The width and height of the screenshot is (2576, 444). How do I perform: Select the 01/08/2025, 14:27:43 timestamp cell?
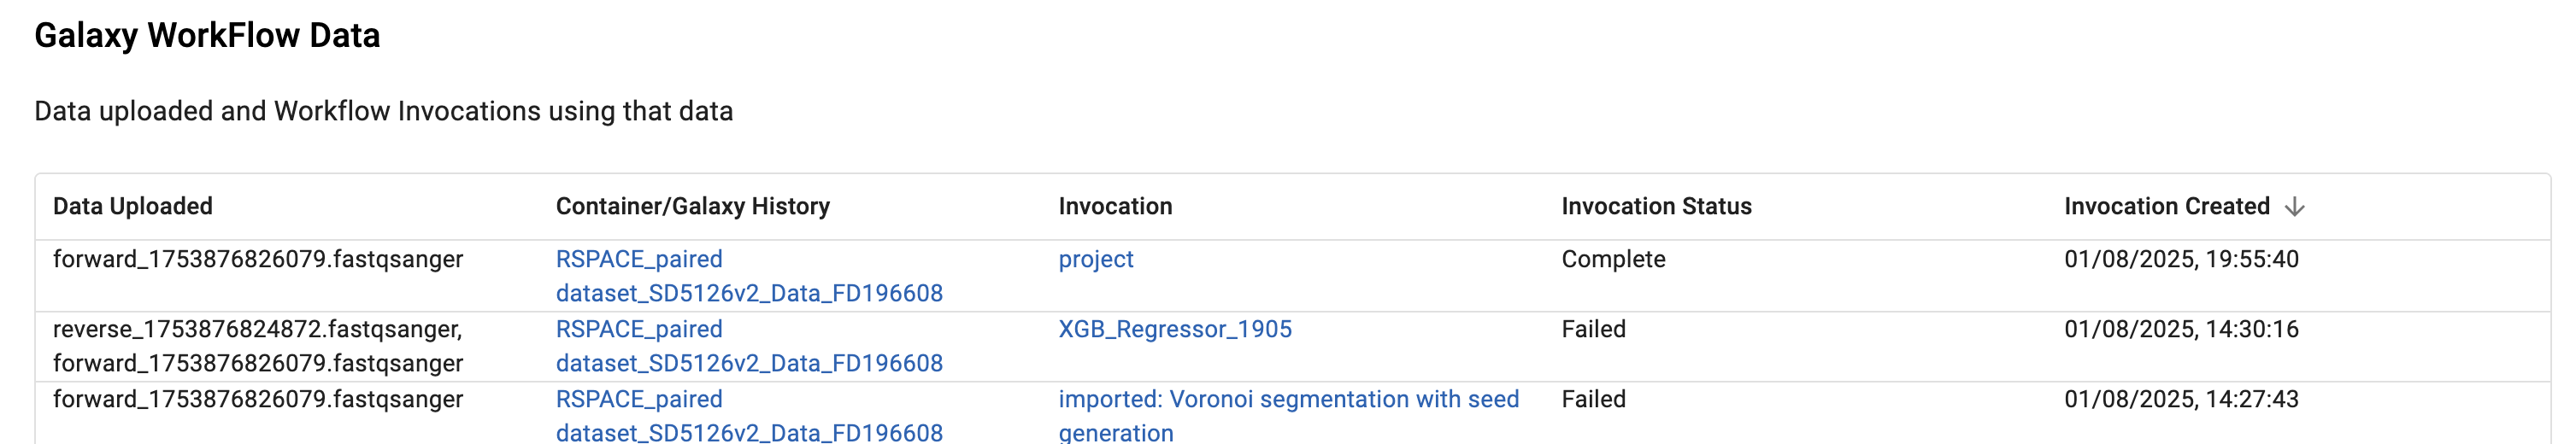pos(2181,400)
